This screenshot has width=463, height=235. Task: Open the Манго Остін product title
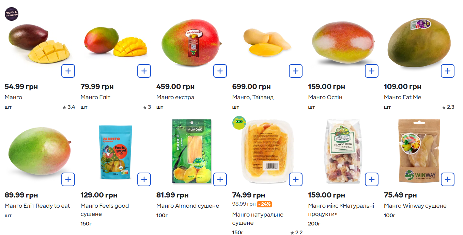click(325, 97)
